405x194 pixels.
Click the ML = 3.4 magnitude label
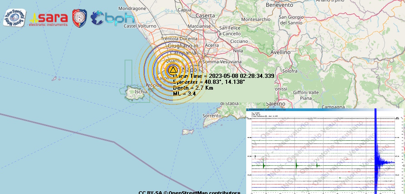(x=184, y=94)
